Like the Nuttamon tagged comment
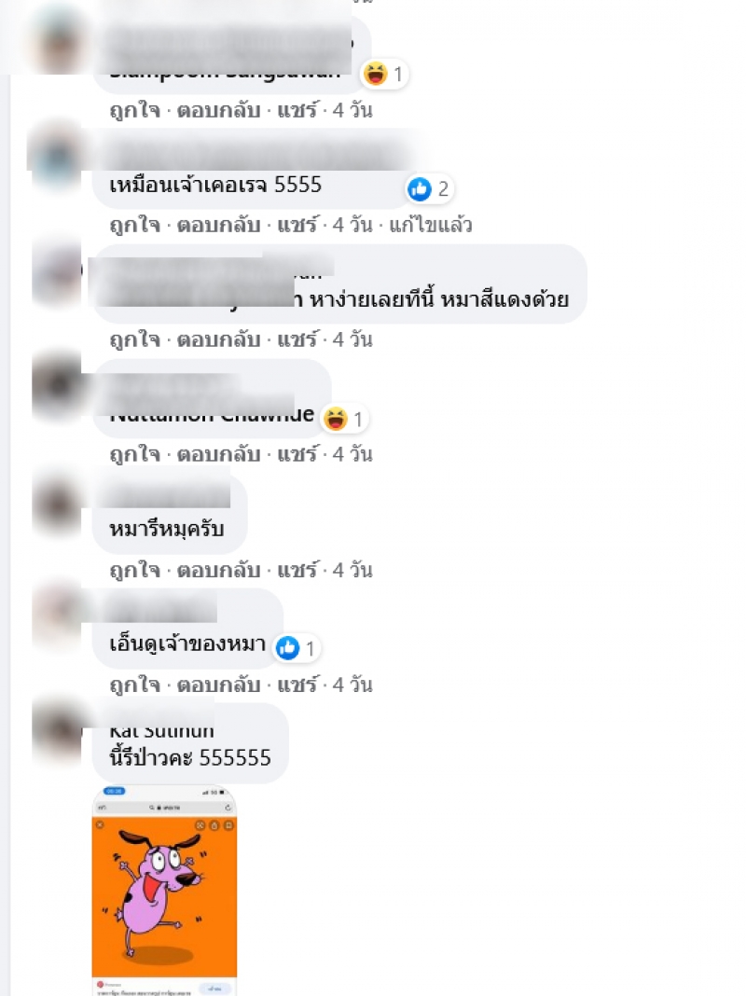Screen dimensions: 746x996 (x=134, y=454)
